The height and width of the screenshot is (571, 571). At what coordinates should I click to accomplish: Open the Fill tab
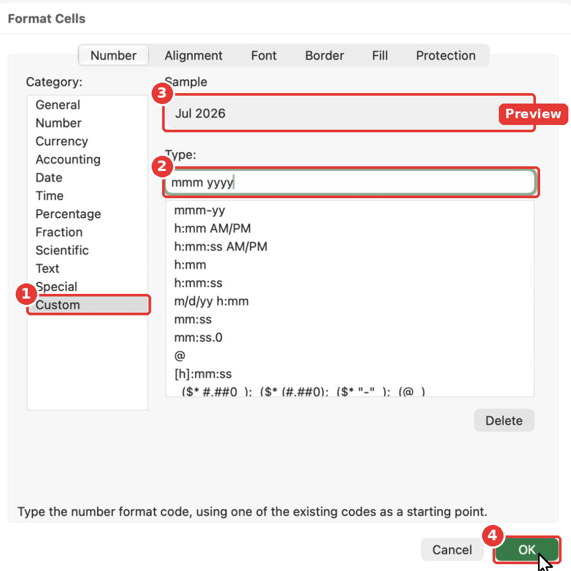click(380, 55)
